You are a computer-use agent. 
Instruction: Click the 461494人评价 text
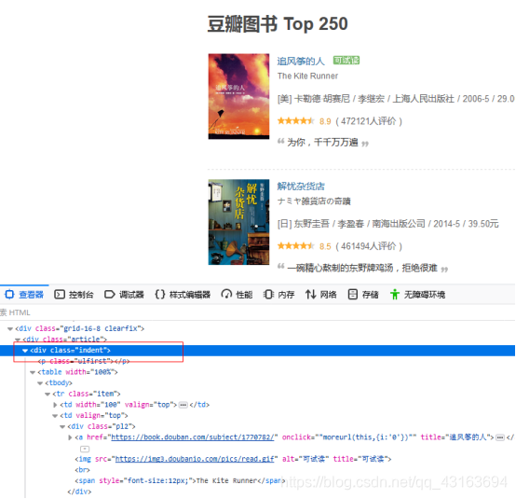369,246
